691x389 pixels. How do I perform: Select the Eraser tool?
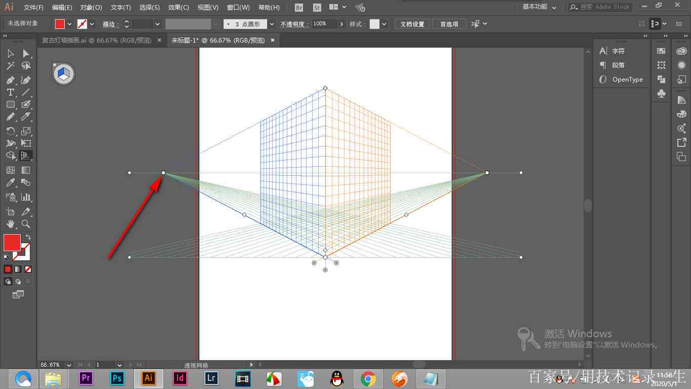click(x=26, y=116)
